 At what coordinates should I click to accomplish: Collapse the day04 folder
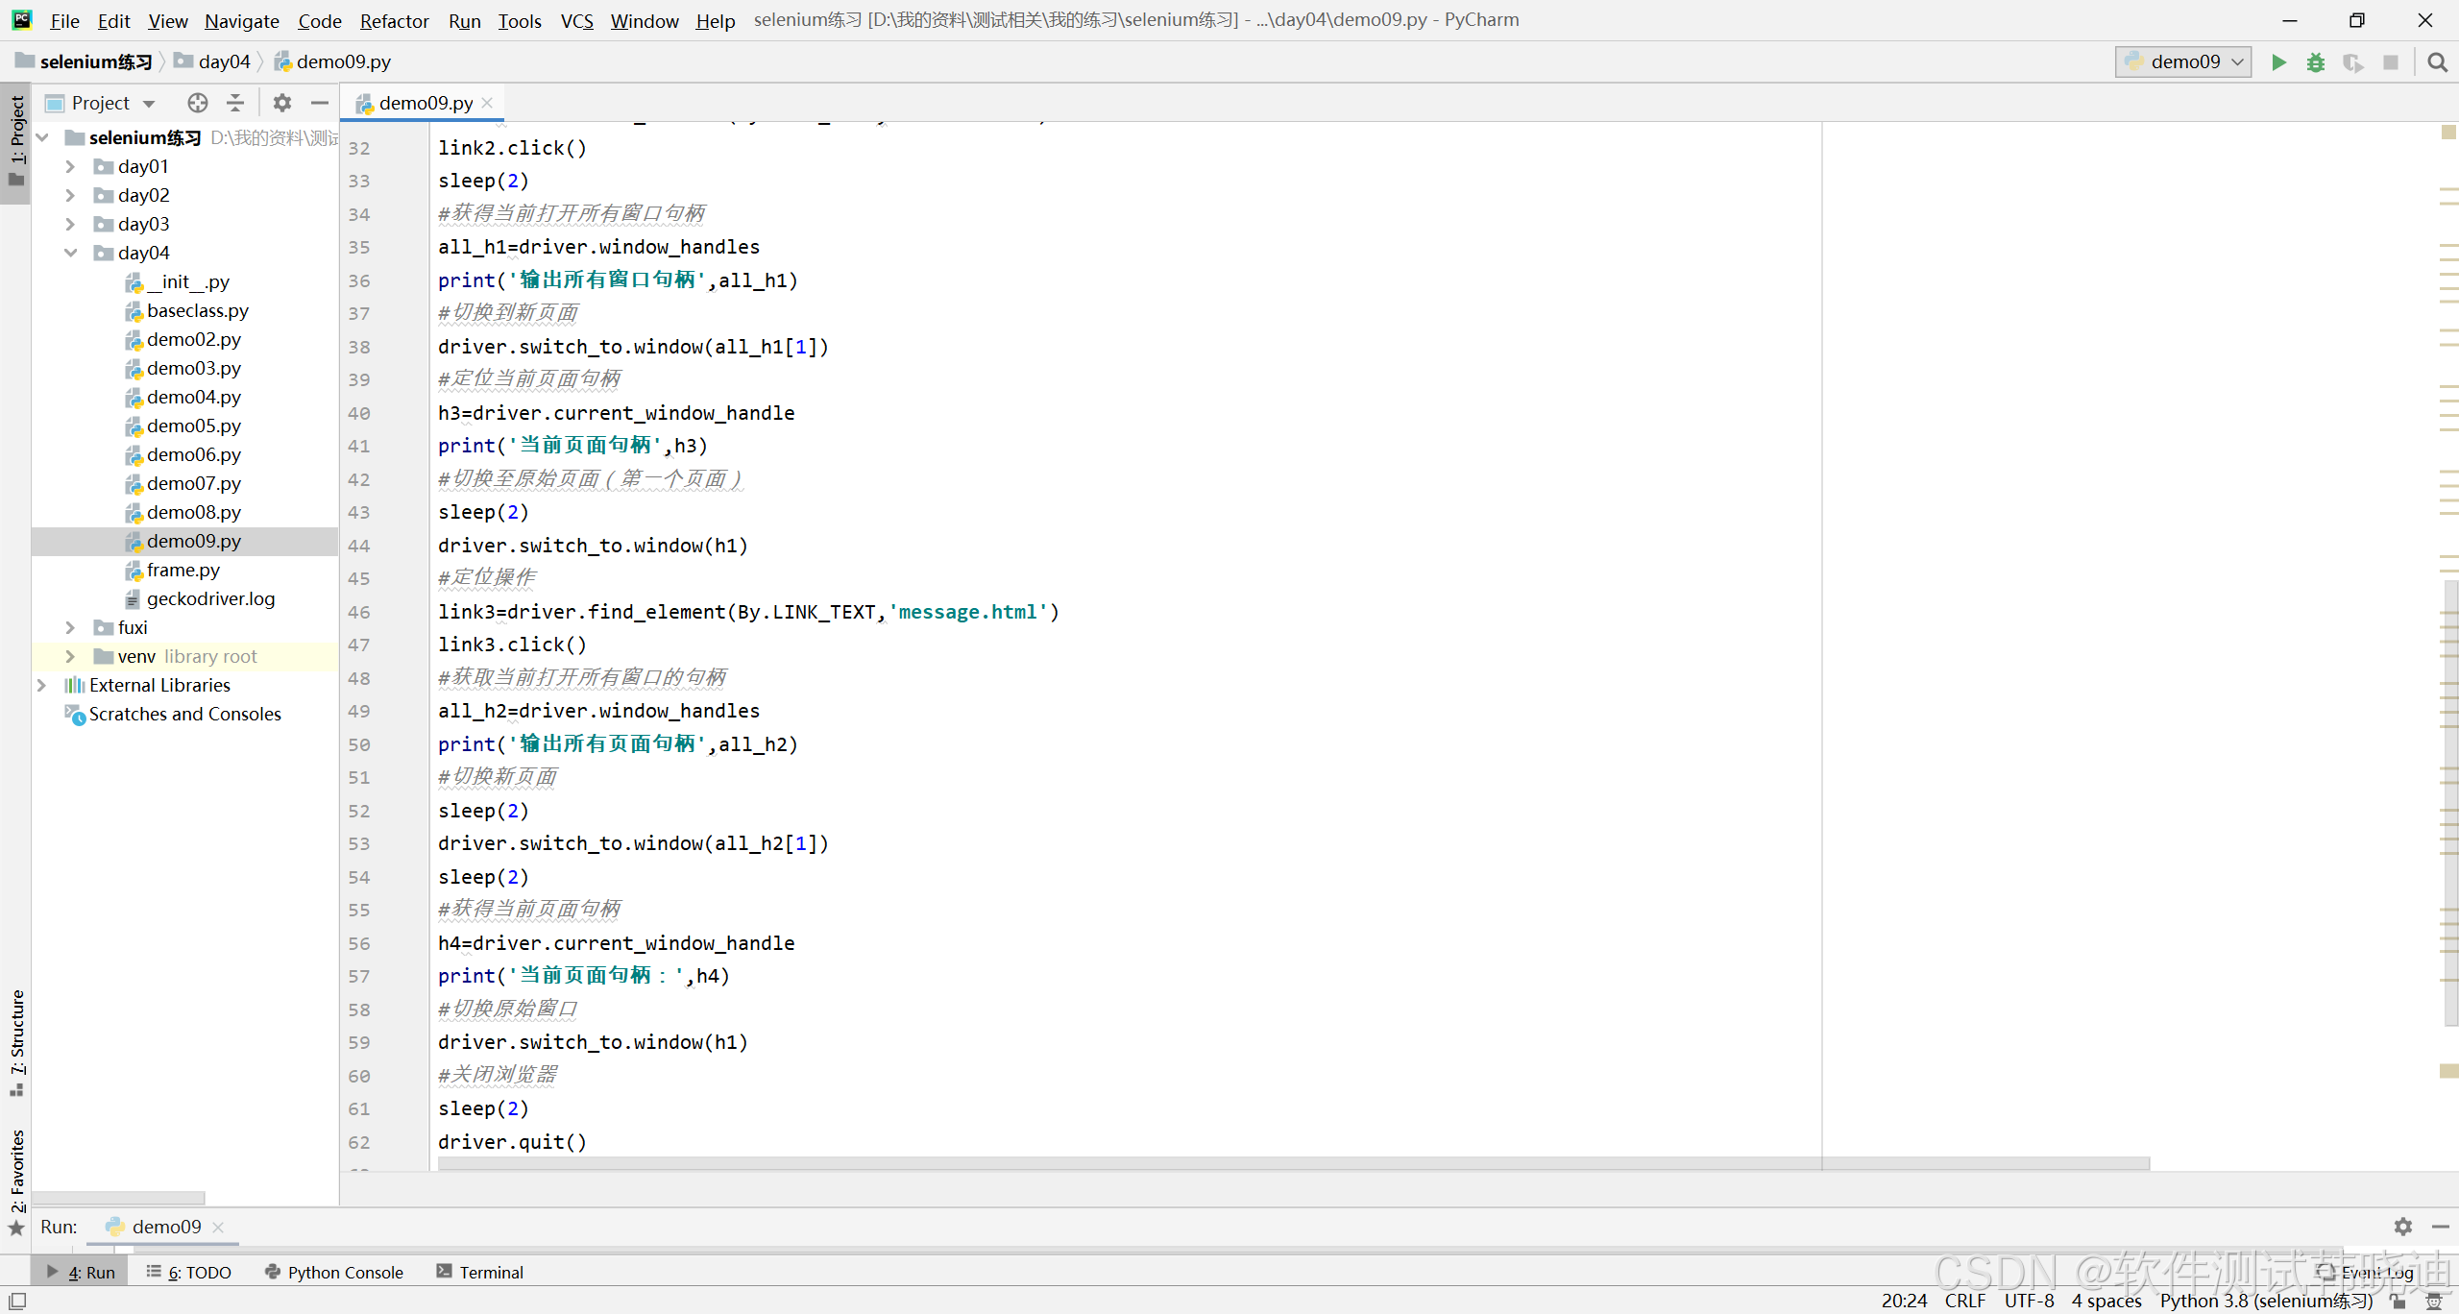click(70, 253)
